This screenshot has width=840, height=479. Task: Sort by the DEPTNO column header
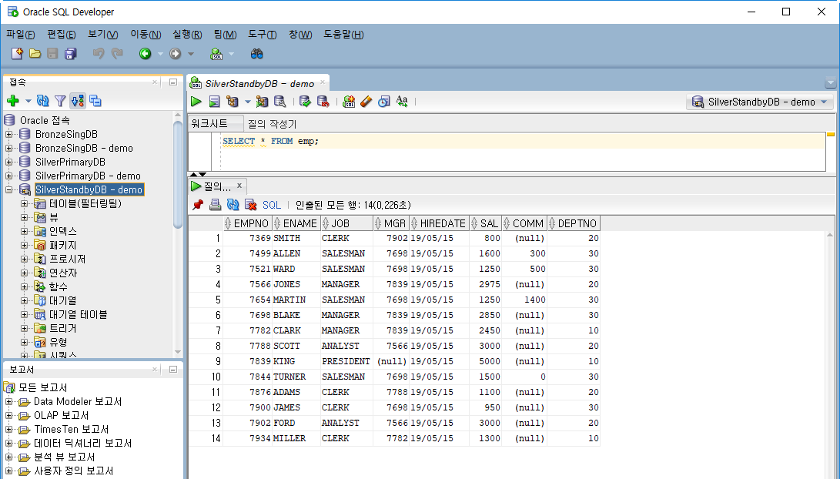[x=573, y=223]
